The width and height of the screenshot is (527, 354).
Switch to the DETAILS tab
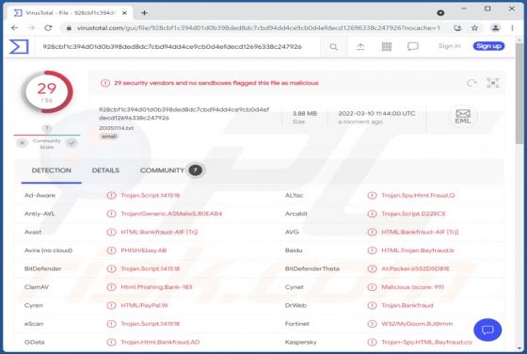point(105,170)
